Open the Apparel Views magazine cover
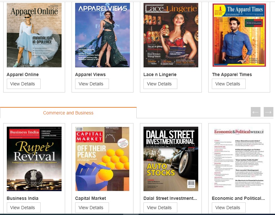This screenshot has height=215, width=275. (103, 35)
